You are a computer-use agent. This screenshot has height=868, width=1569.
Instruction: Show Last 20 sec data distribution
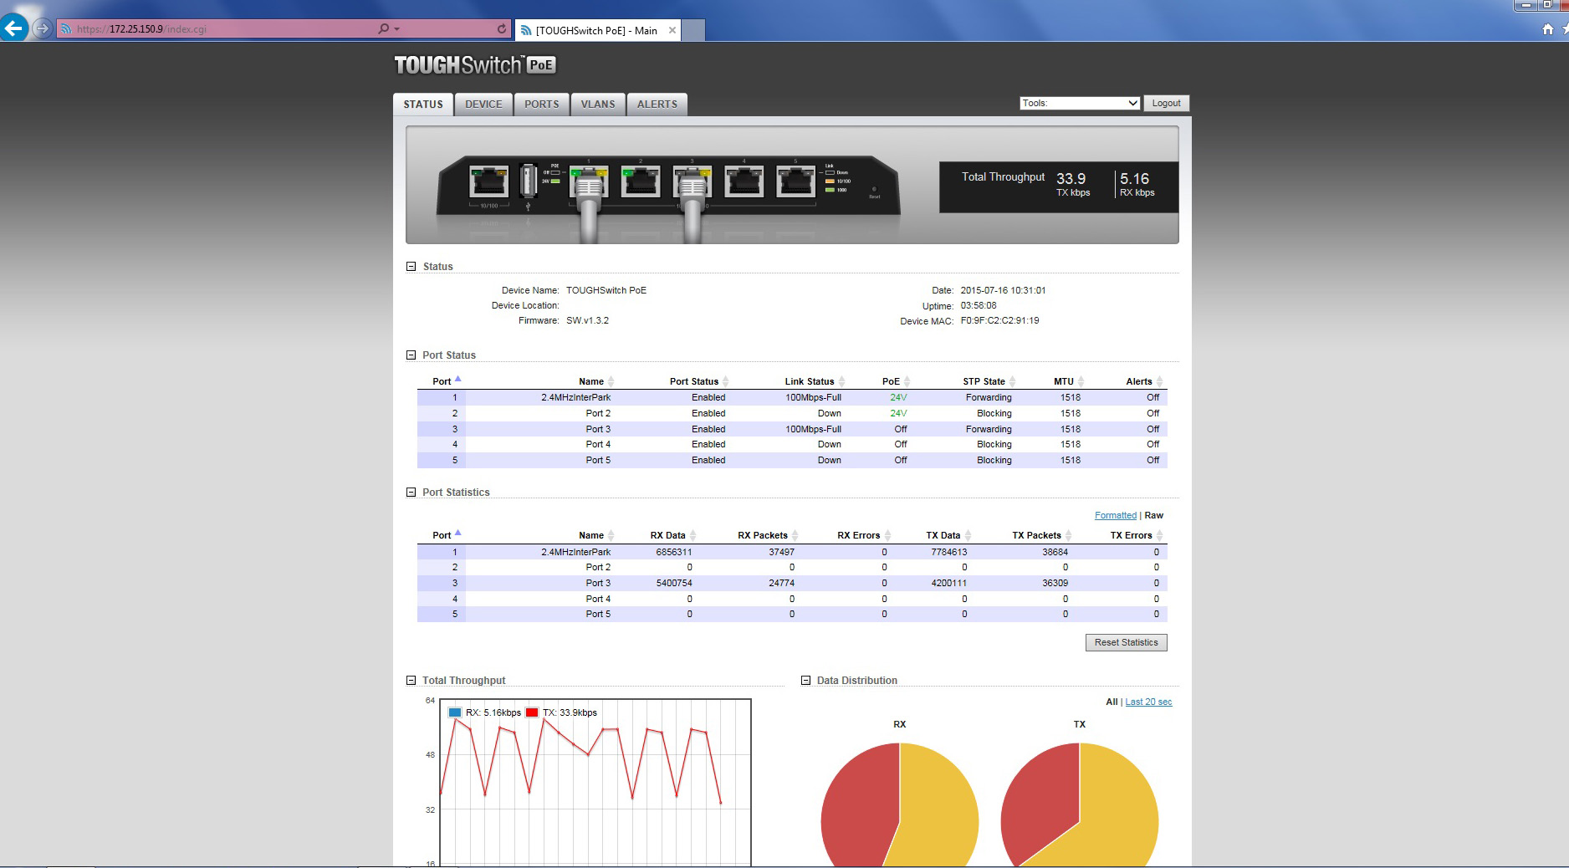point(1148,702)
